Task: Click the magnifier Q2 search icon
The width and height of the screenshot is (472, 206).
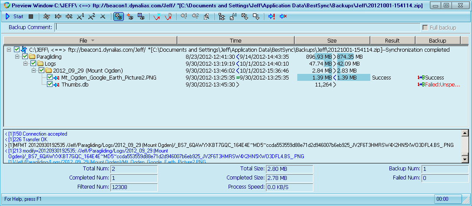Action: (195, 17)
